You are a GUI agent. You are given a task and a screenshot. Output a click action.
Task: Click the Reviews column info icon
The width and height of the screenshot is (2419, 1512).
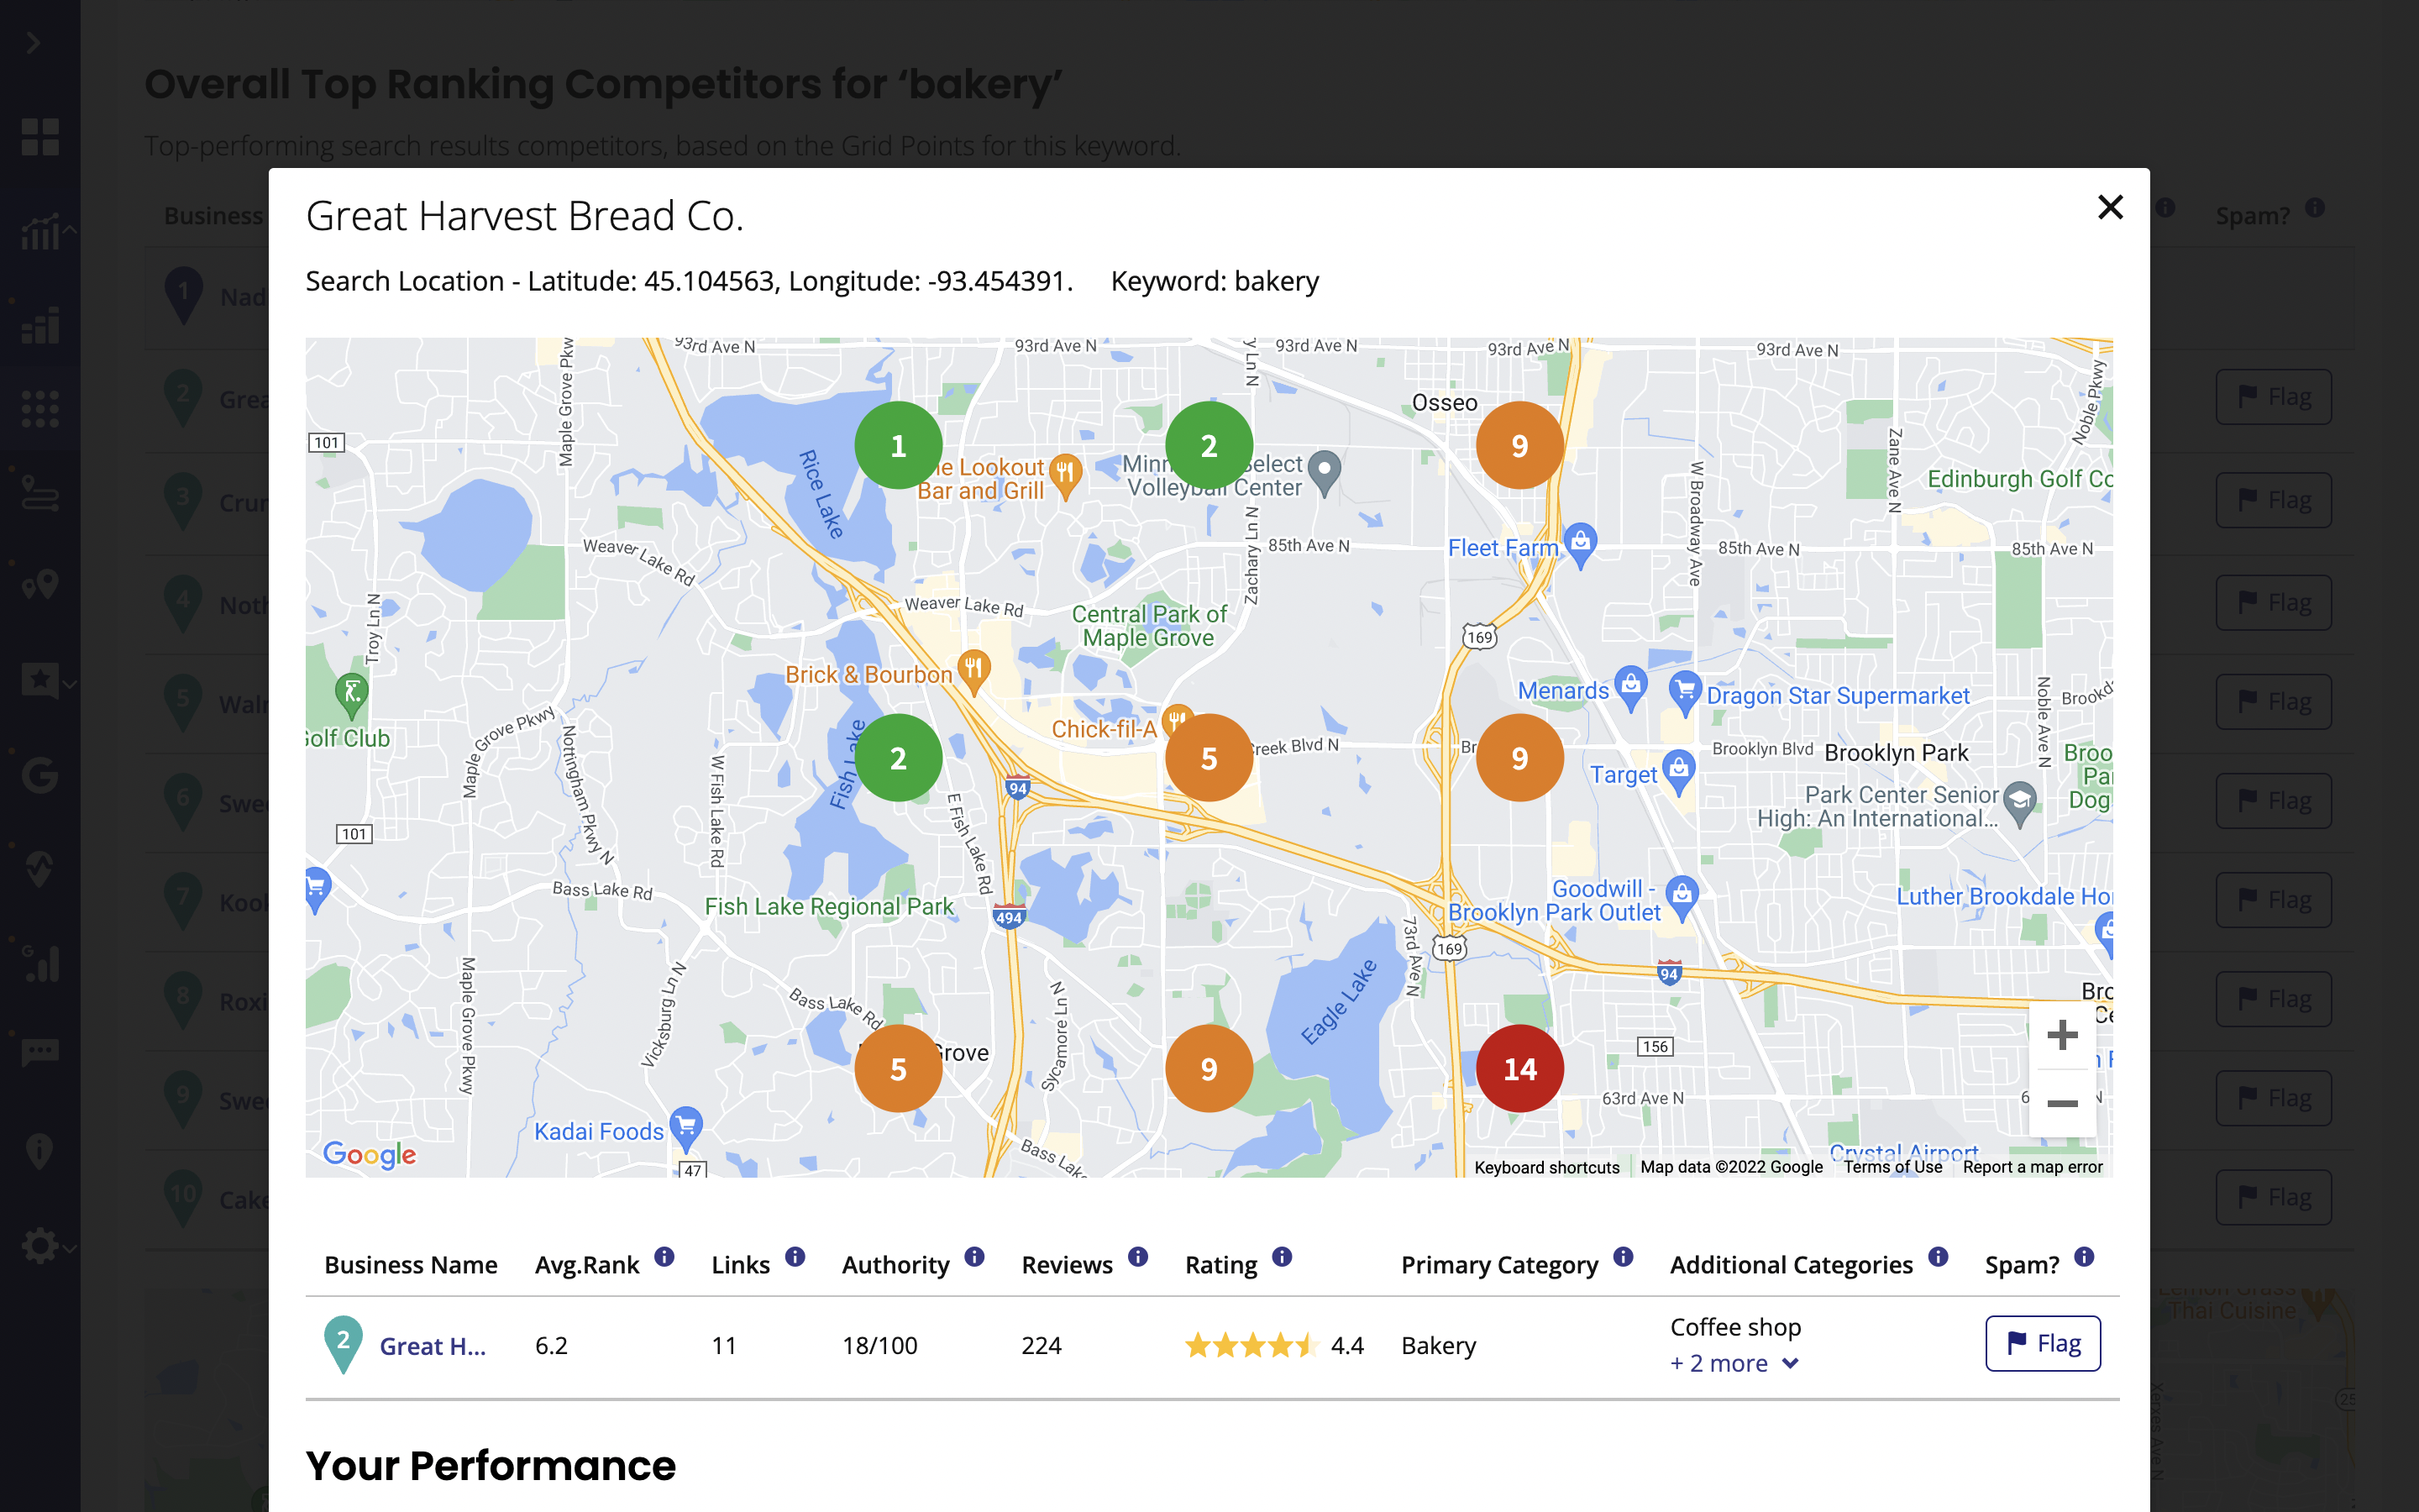(x=1137, y=1257)
